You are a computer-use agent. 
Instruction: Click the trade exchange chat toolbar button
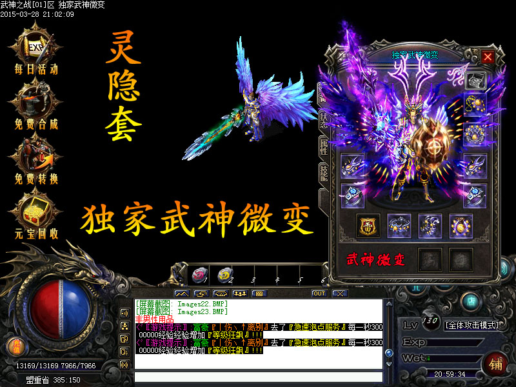(201, 293)
